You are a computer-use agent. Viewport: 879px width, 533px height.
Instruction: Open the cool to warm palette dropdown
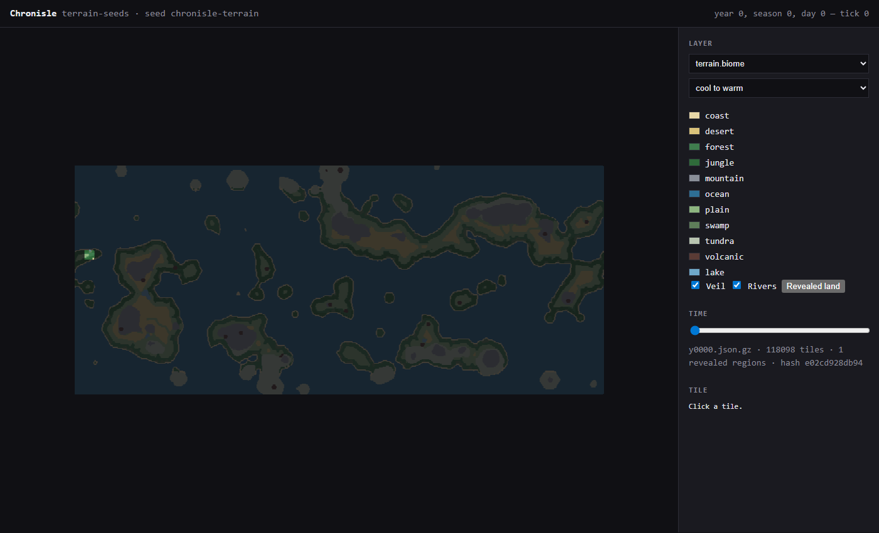[779, 88]
